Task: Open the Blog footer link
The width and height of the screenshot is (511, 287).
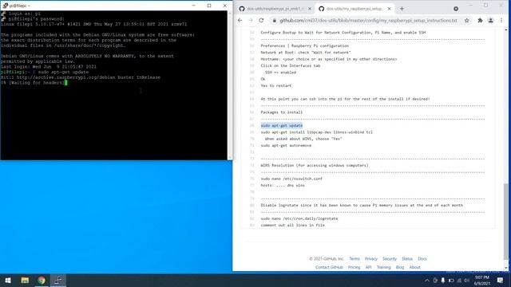Action: pos(400,267)
